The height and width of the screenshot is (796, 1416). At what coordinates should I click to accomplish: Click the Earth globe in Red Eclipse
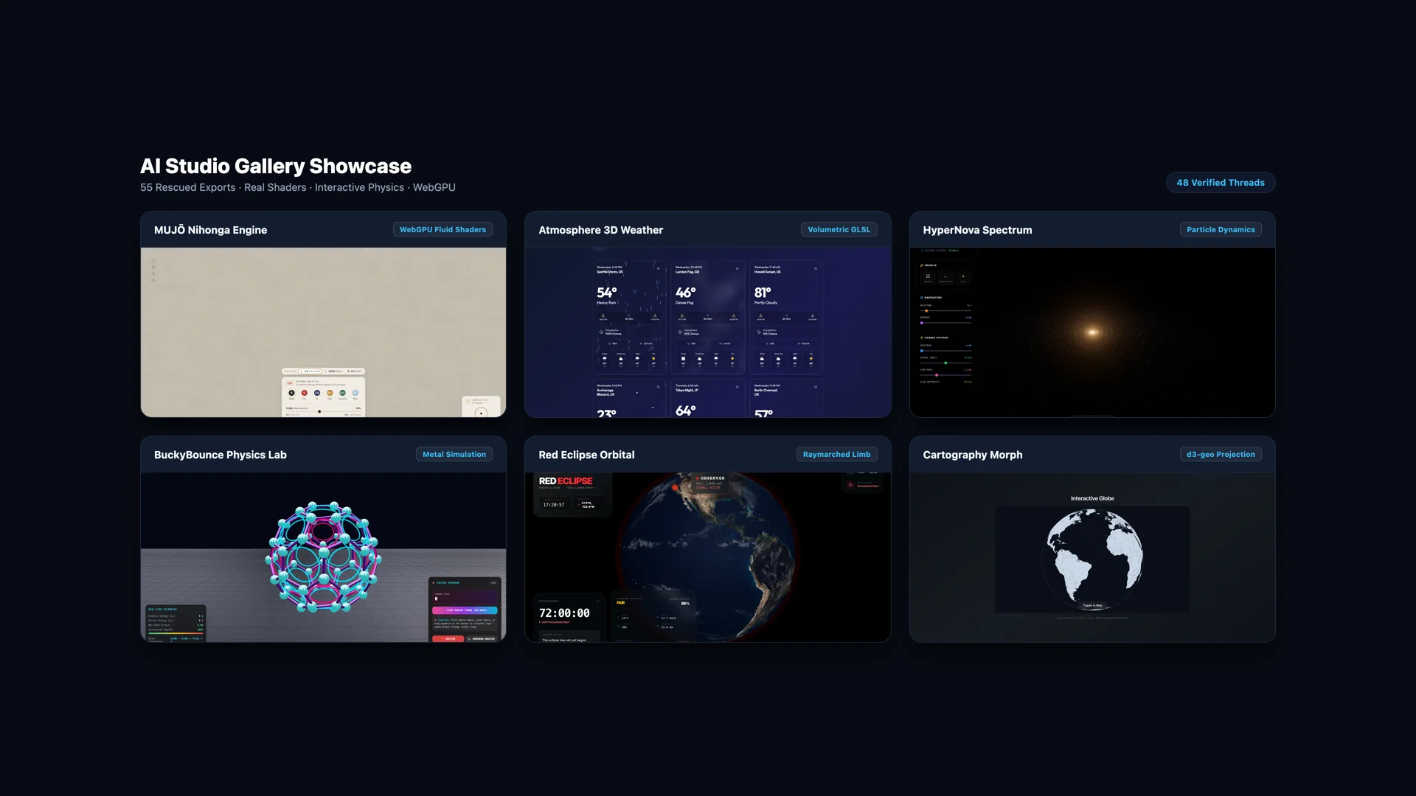(x=707, y=556)
